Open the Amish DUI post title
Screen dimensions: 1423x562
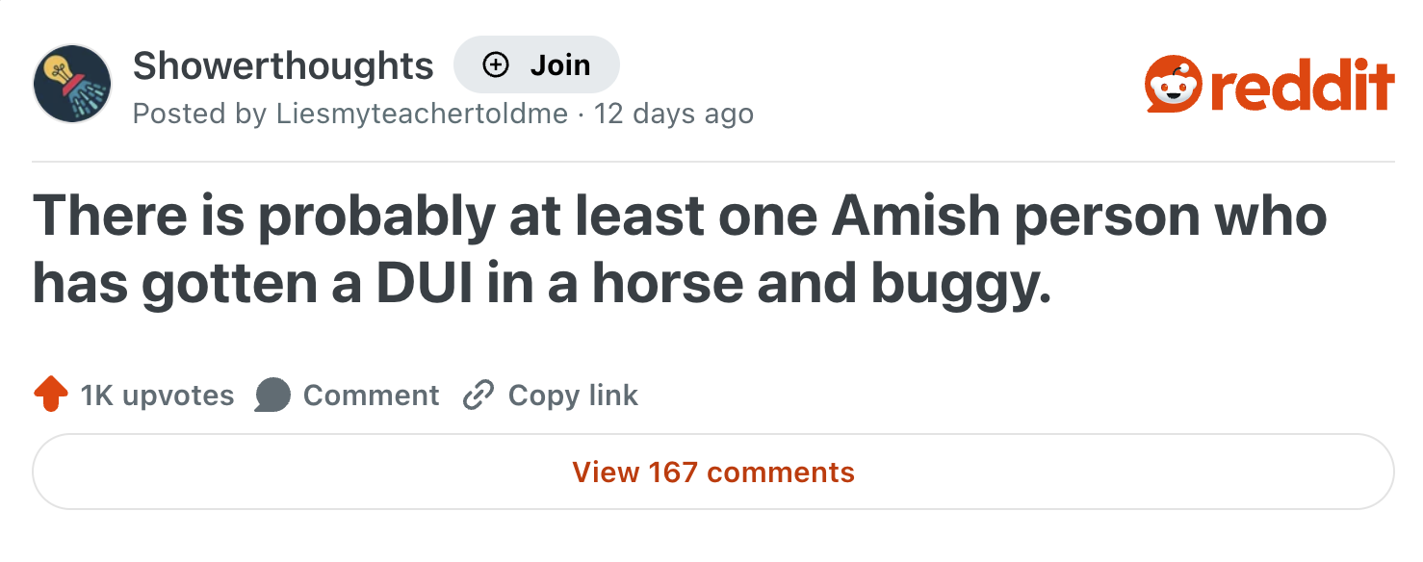pos(679,250)
